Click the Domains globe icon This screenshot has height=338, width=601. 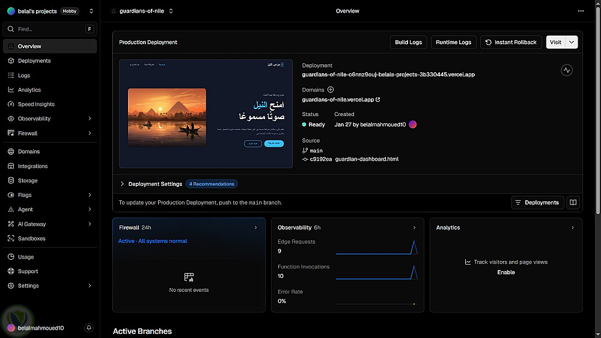[11, 152]
